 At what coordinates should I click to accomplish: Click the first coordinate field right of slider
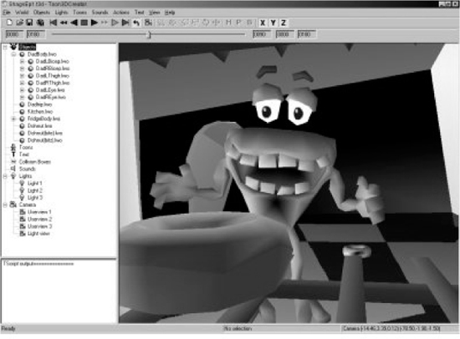[262, 34]
